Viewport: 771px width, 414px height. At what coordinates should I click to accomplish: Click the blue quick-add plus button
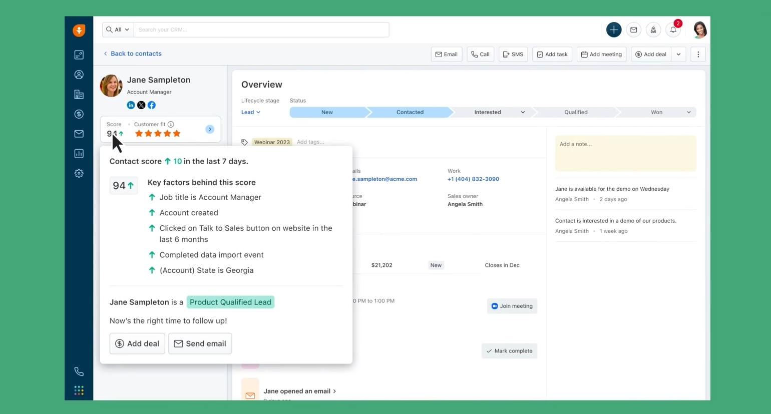[614, 30]
